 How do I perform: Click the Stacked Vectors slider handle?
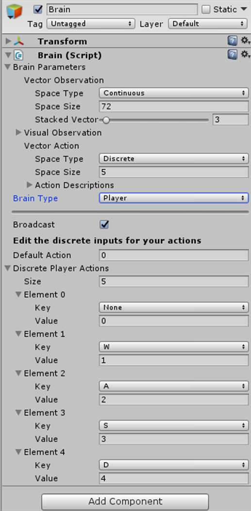pos(106,120)
